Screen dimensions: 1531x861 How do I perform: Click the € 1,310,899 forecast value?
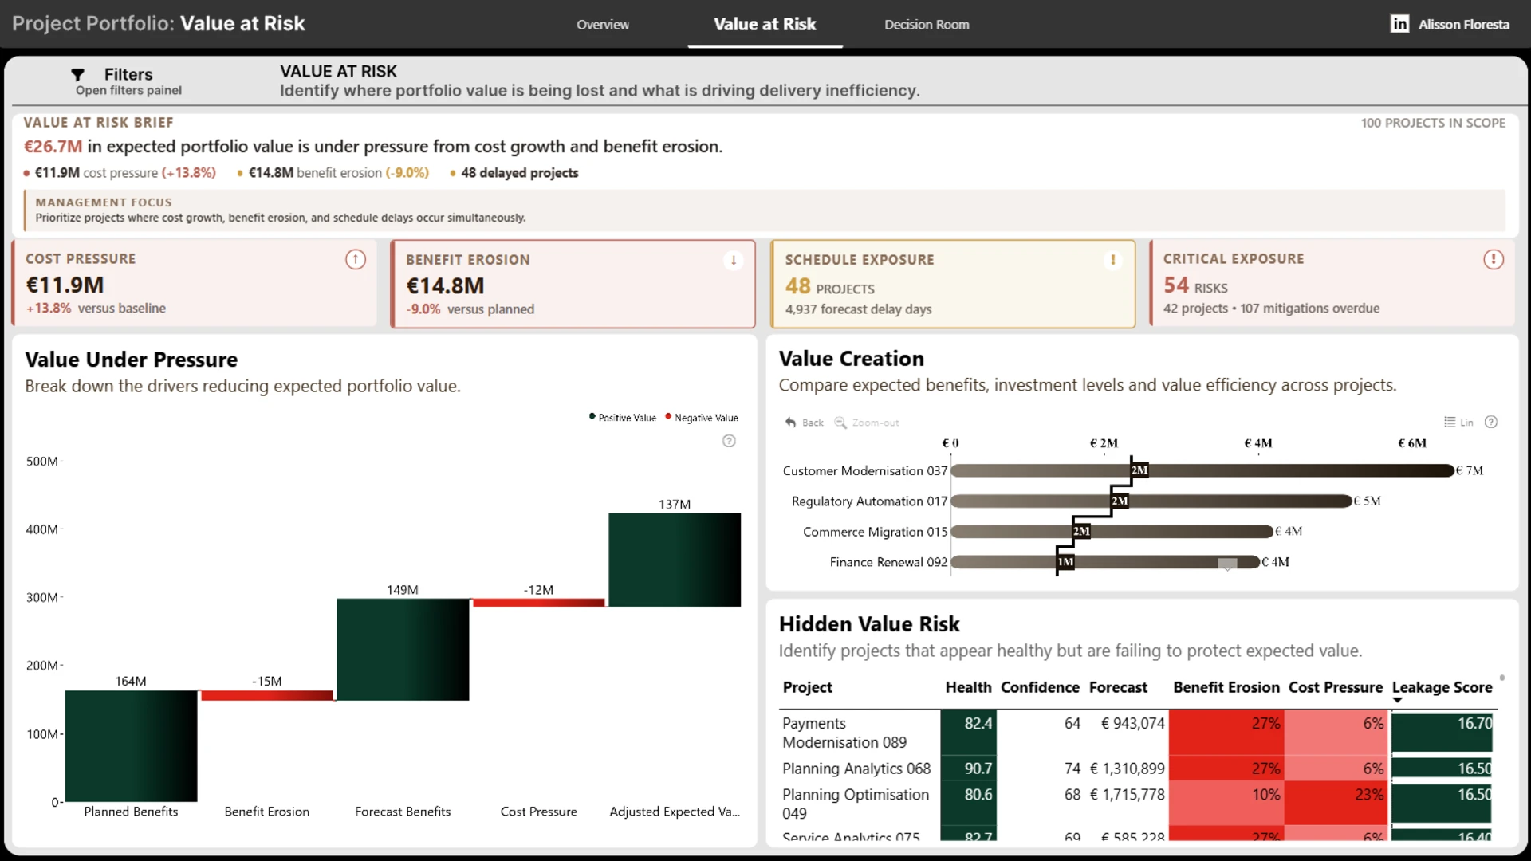[x=1127, y=769]
